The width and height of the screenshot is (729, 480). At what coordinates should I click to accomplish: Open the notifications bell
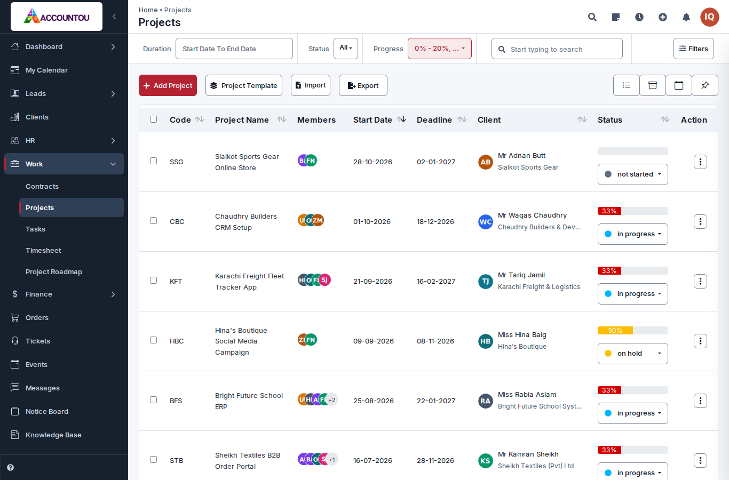click(x=686, y=17)
